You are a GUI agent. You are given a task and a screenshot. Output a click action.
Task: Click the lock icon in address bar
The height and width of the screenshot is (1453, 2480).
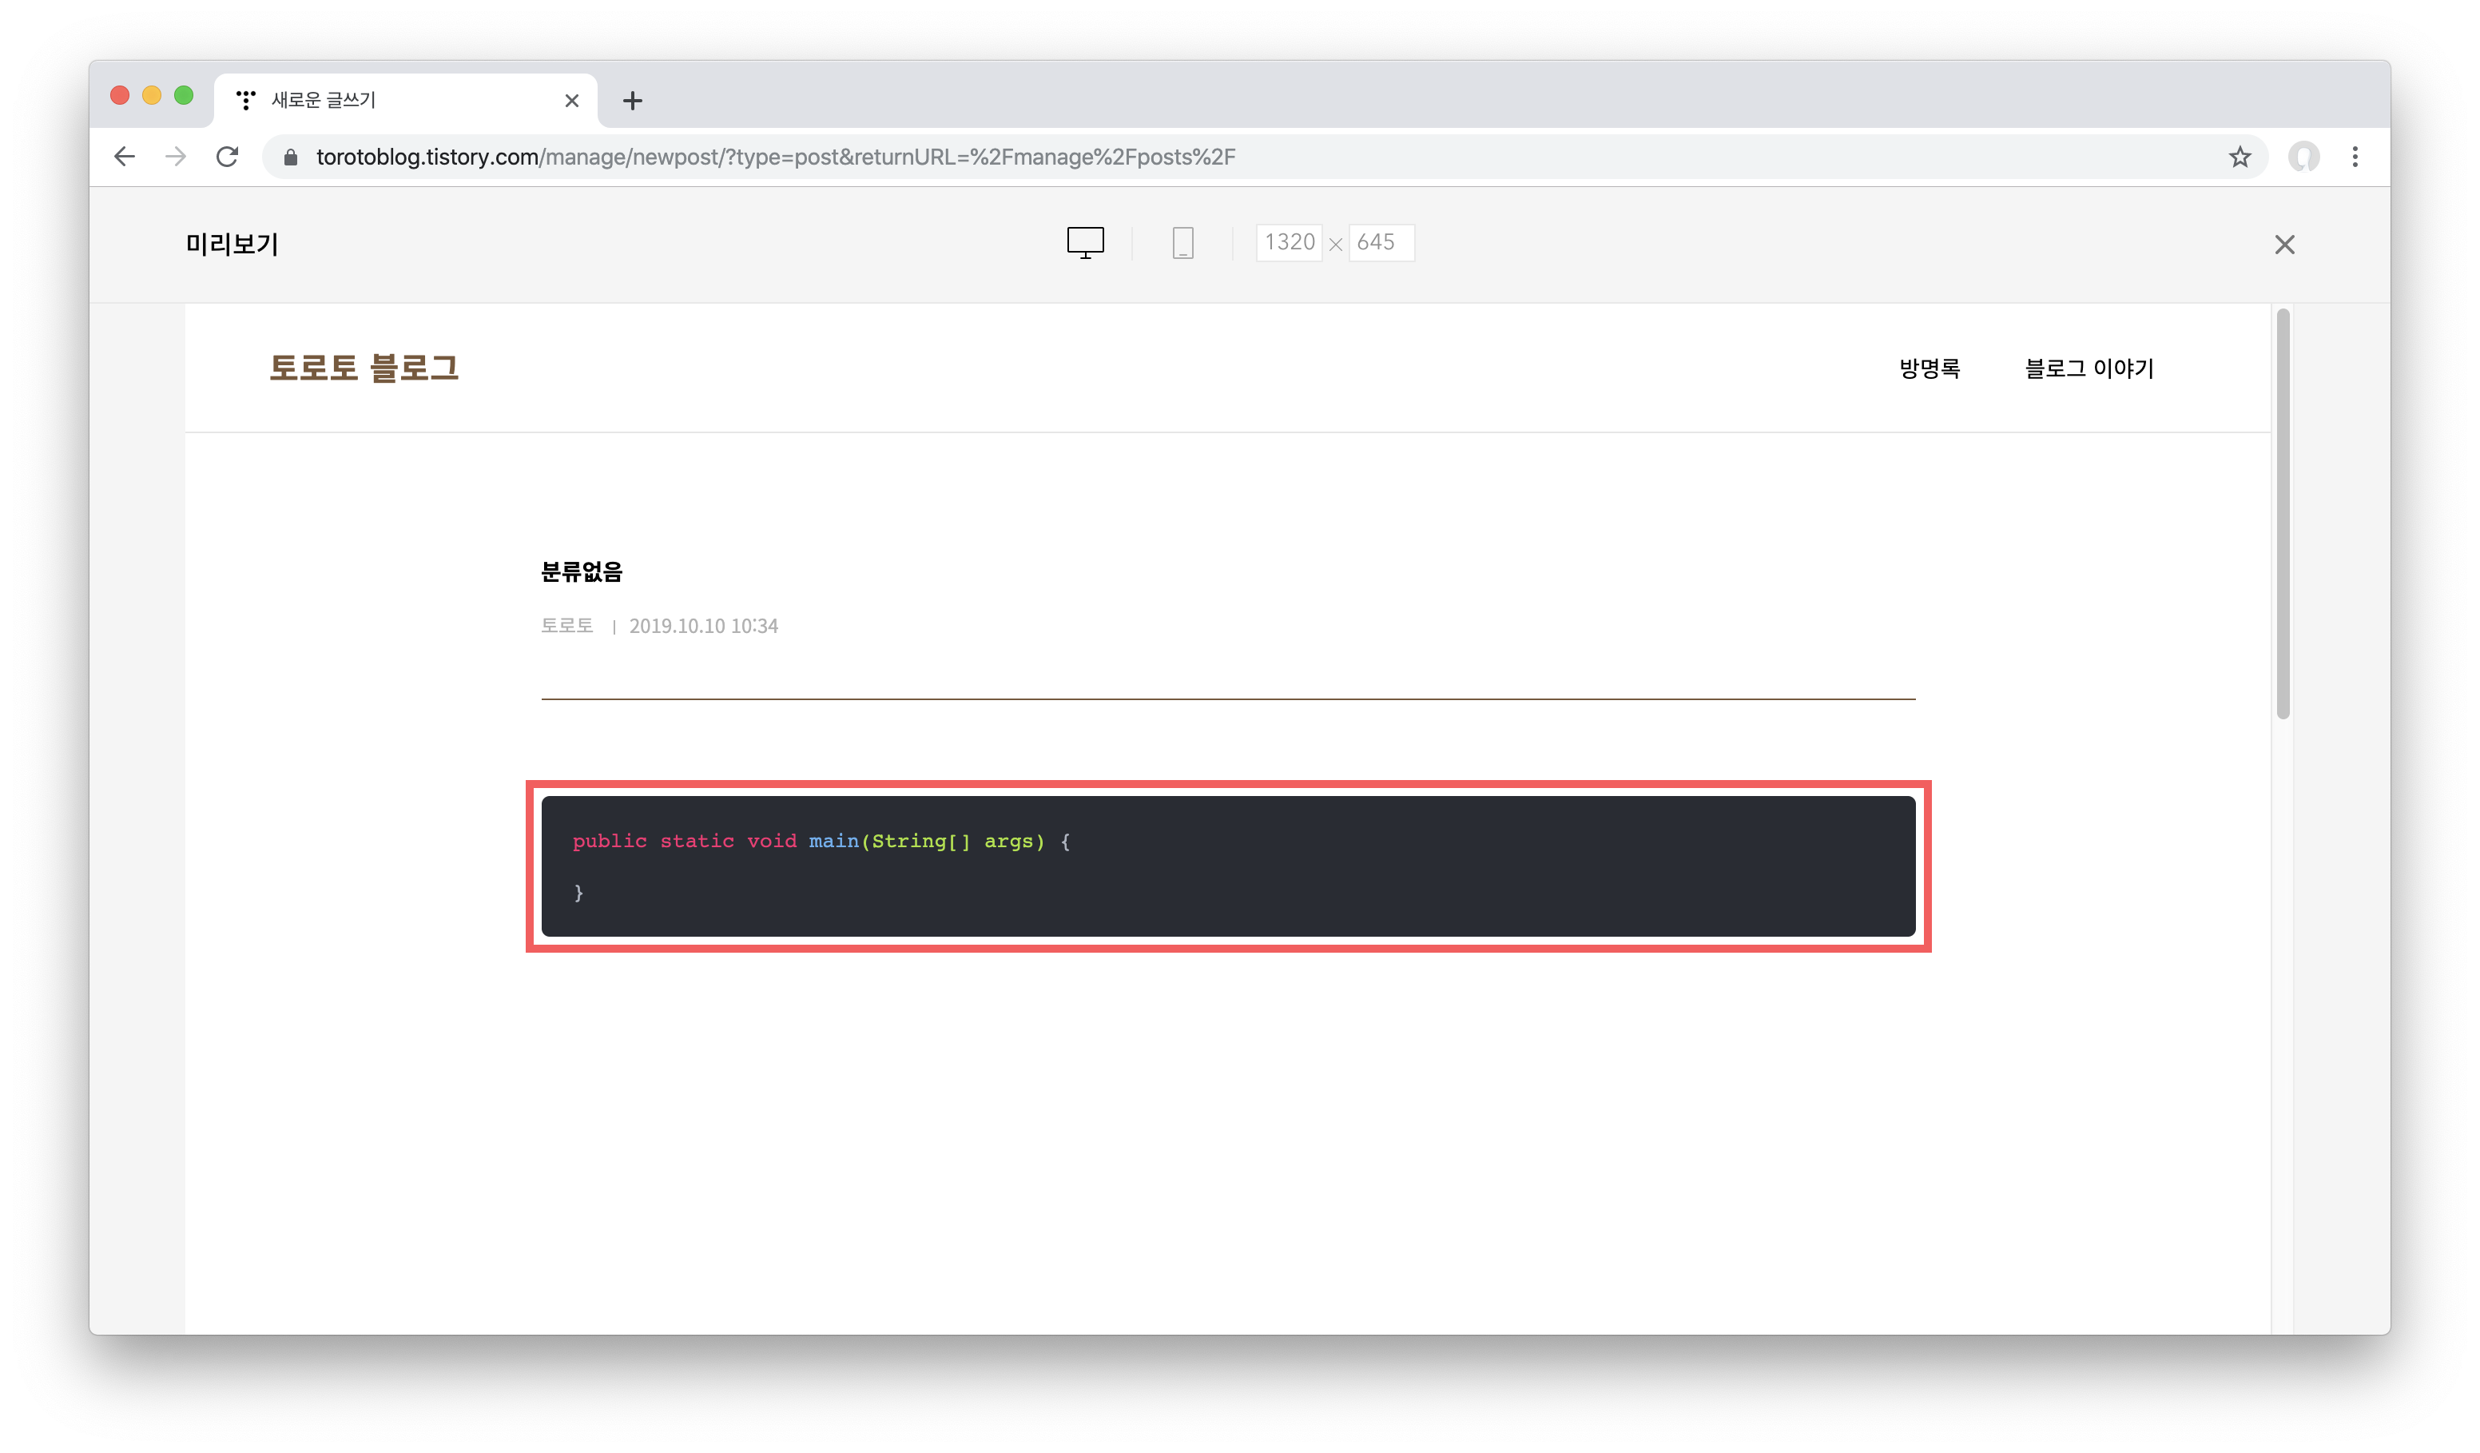coord(290,157)
